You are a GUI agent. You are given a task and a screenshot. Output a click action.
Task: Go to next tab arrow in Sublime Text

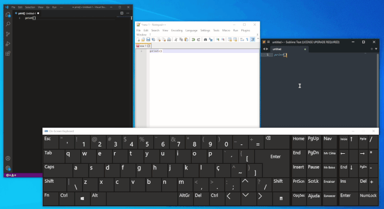(x=267, y=49)
